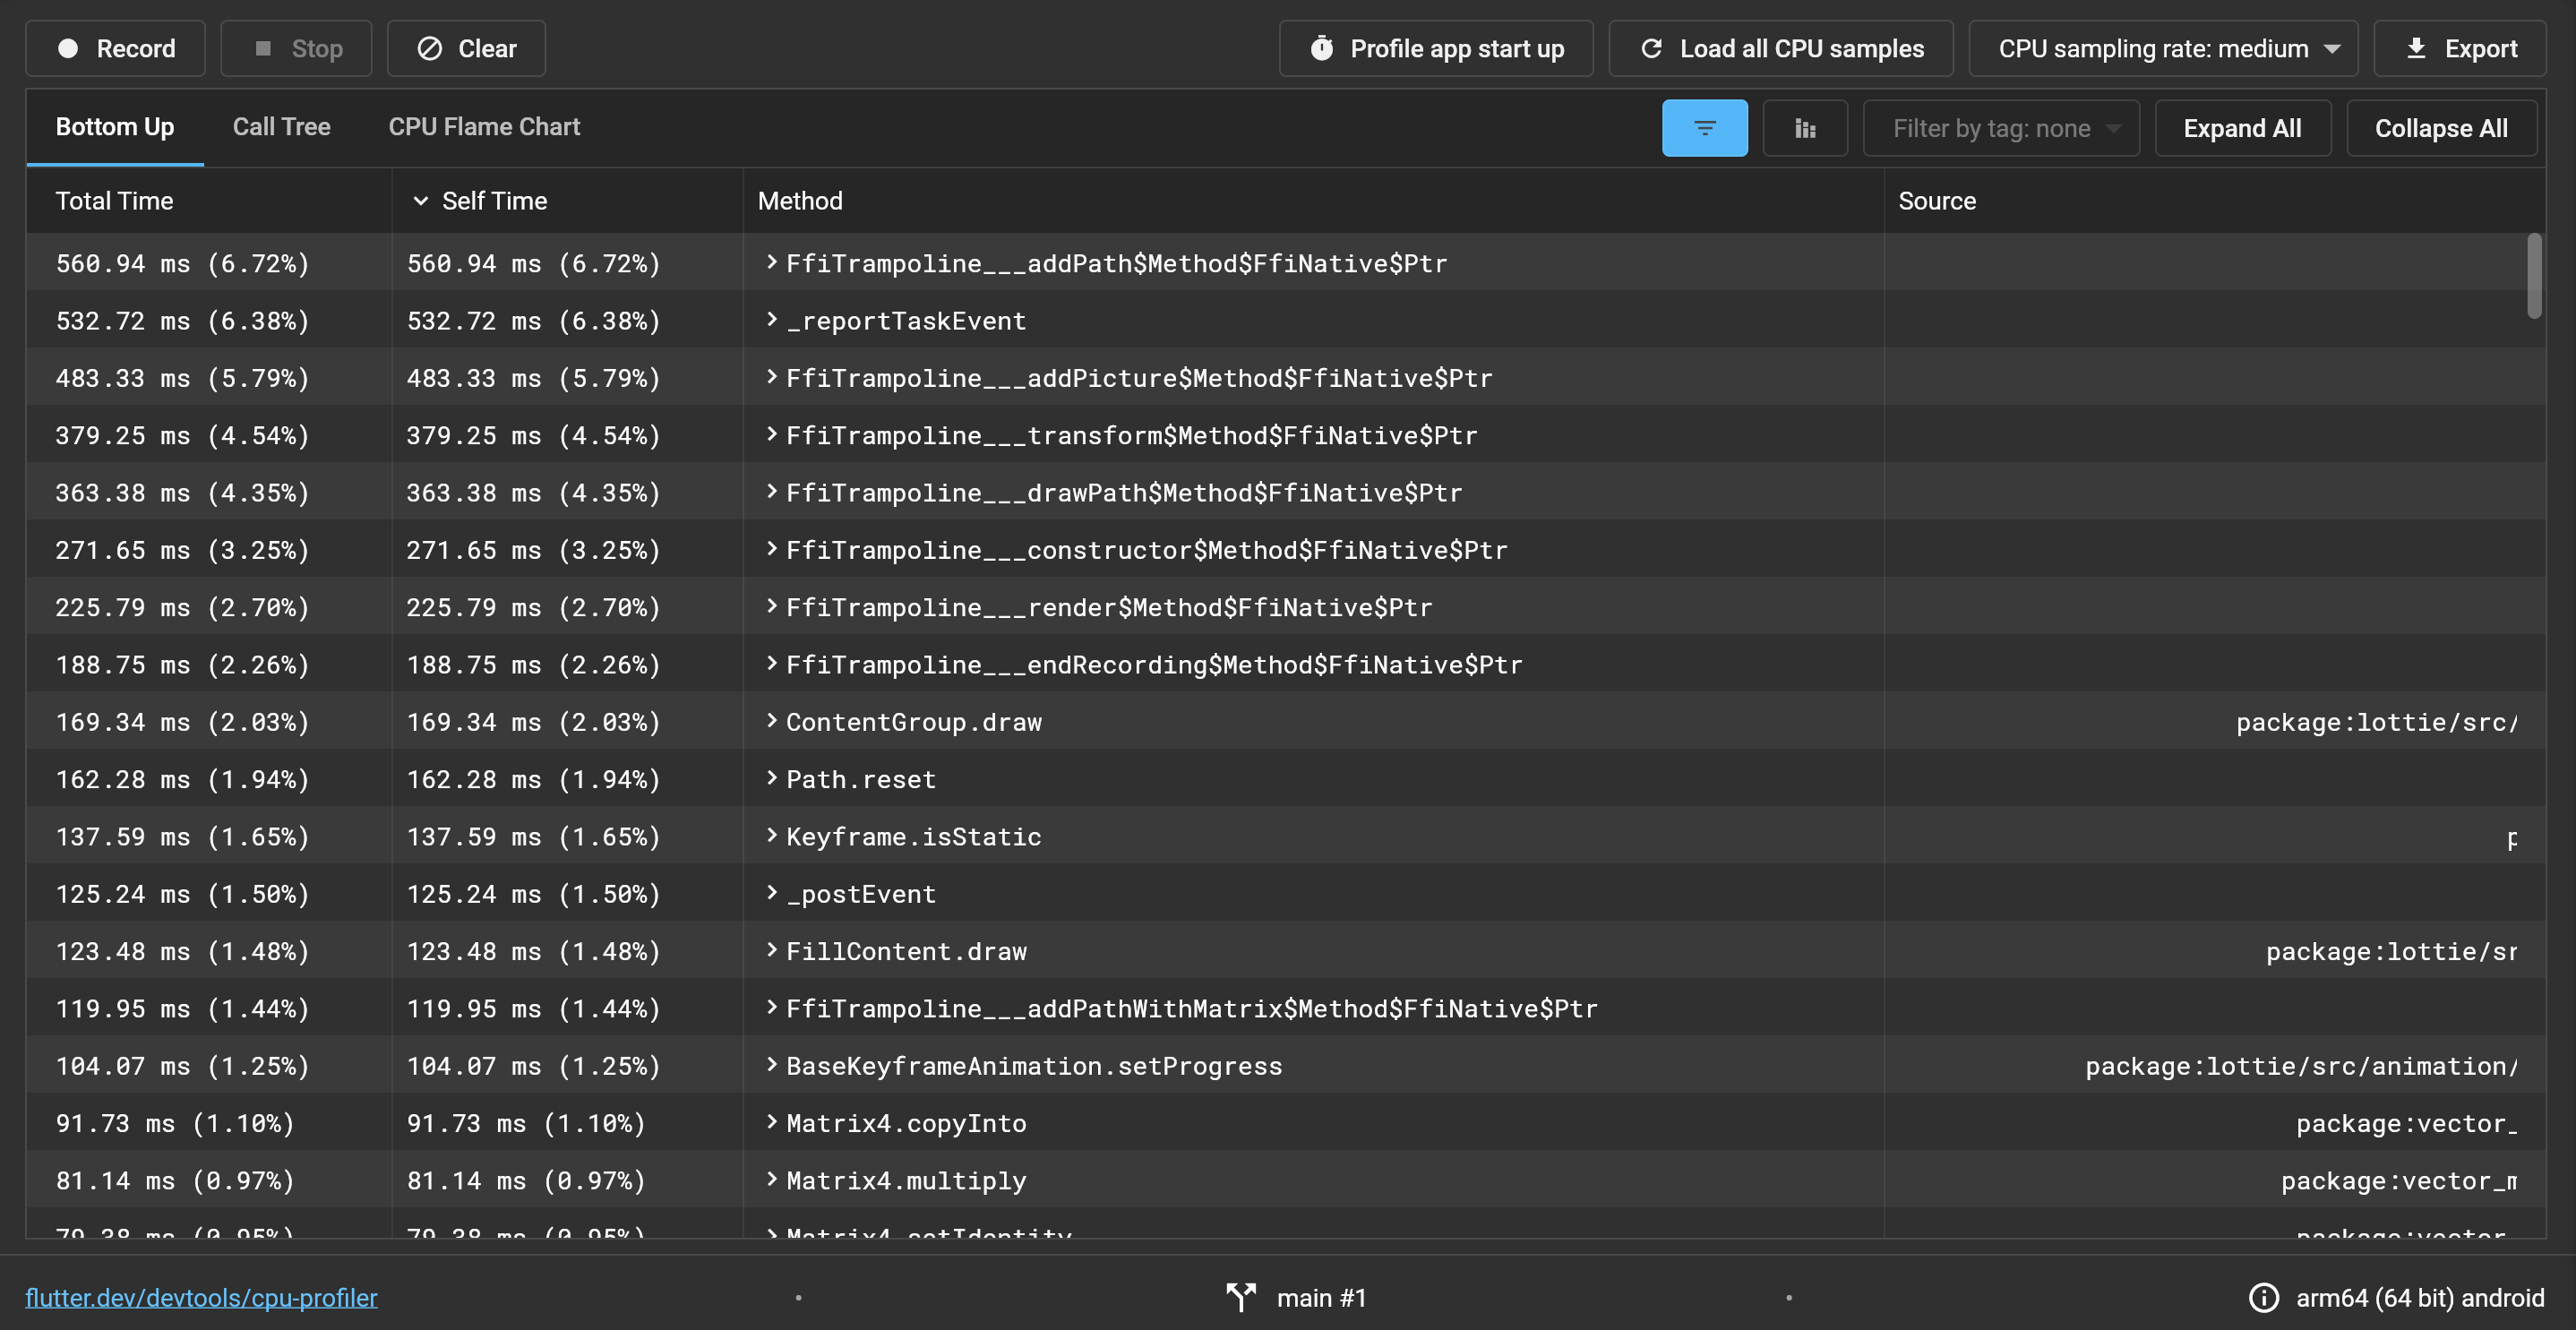Click Matrix4.multiply source package text
The height and width of the screenshot is (1330, 2576).
pos(2399,1181)
